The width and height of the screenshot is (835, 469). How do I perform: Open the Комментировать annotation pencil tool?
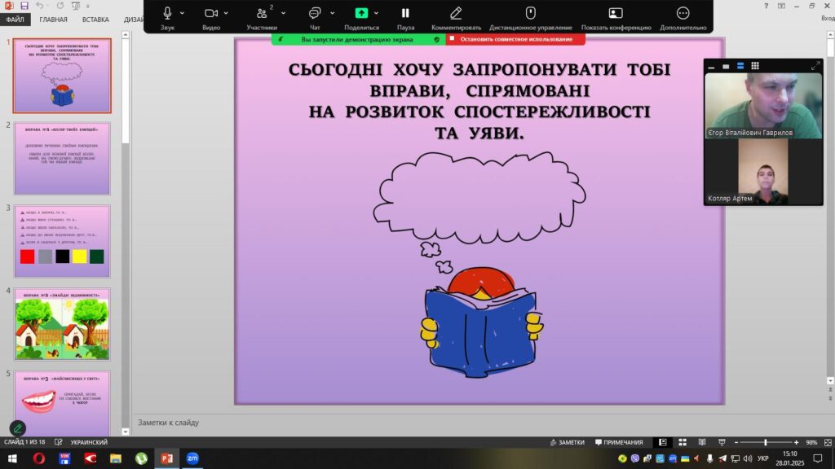[456, 13]
